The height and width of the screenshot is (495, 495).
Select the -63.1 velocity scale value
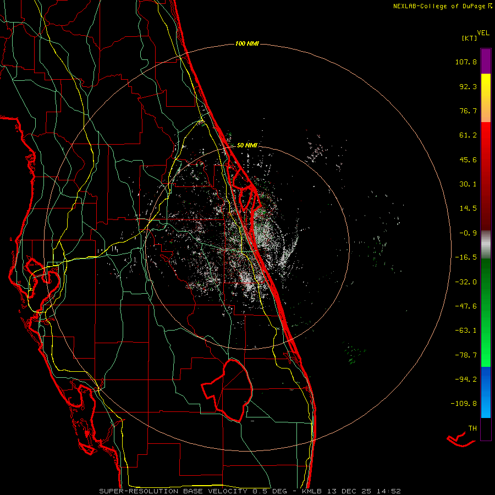[x=466, y=331]
